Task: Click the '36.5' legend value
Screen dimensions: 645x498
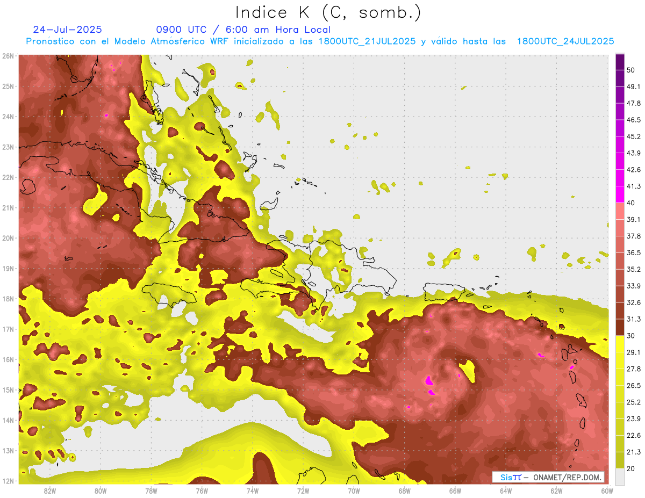Action: click(x=633, y=252)
